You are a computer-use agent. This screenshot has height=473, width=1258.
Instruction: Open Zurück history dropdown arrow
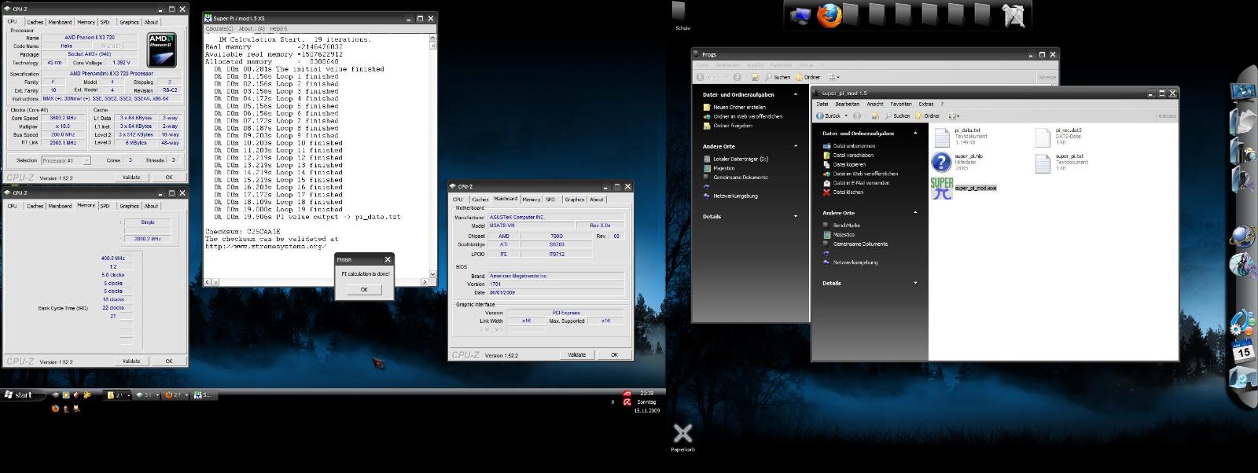pyautogui.click(x=847, y=115)
